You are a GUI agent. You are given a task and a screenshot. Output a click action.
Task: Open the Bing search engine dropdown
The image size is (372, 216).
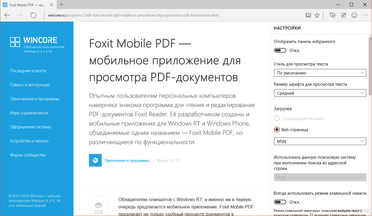[x=320, y=177]
